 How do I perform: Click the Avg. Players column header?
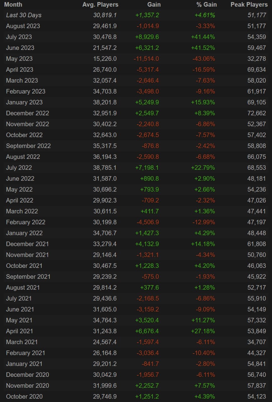[x=100, y=4]
